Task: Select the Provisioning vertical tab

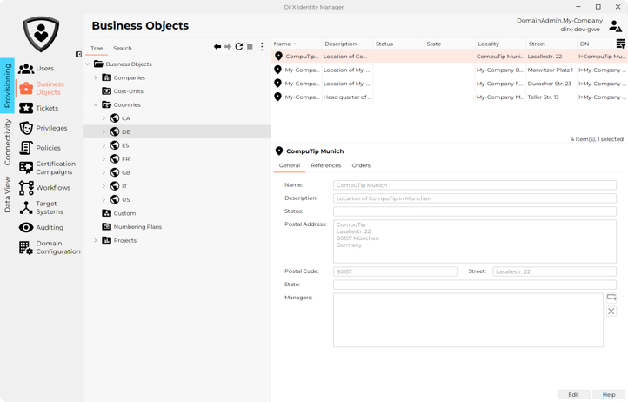Action: pos(7,85)
